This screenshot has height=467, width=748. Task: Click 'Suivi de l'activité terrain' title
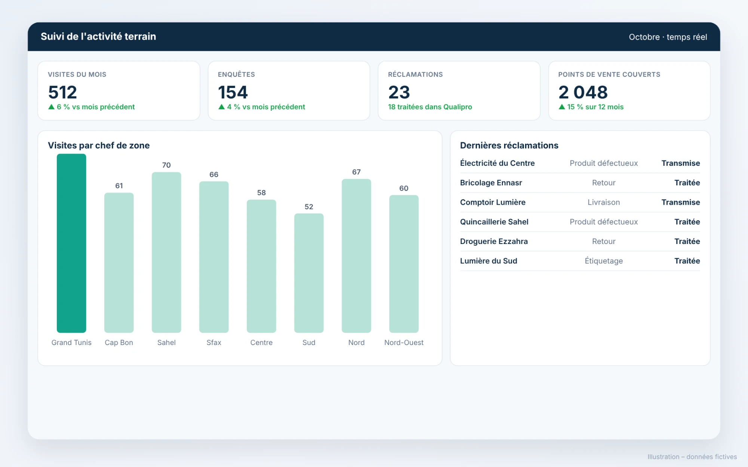(x=98, y=36)
